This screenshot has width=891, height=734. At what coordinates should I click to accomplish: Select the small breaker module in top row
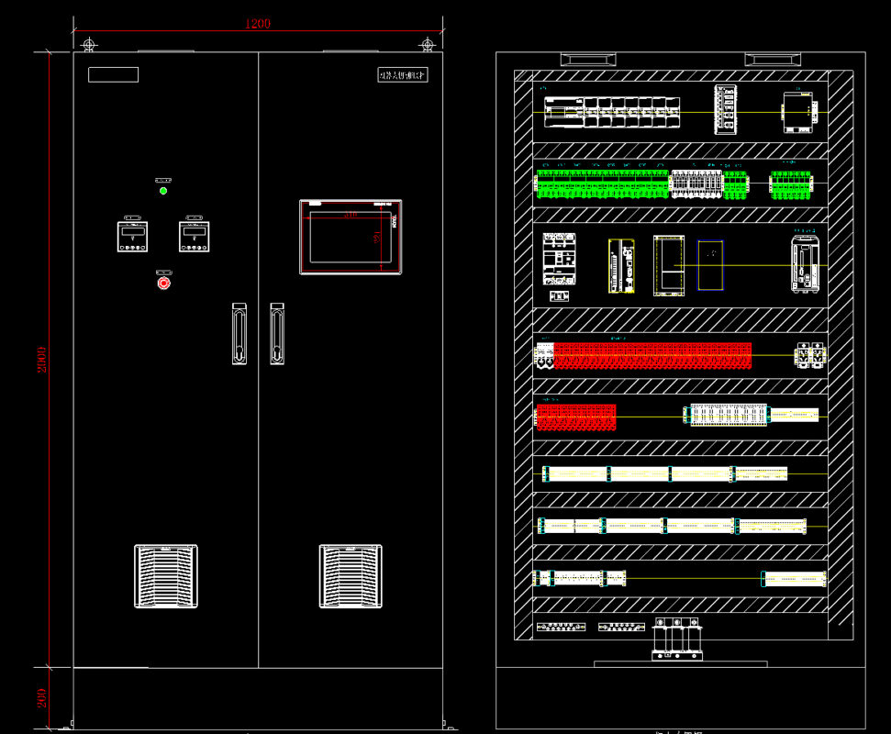coord(726,110)
